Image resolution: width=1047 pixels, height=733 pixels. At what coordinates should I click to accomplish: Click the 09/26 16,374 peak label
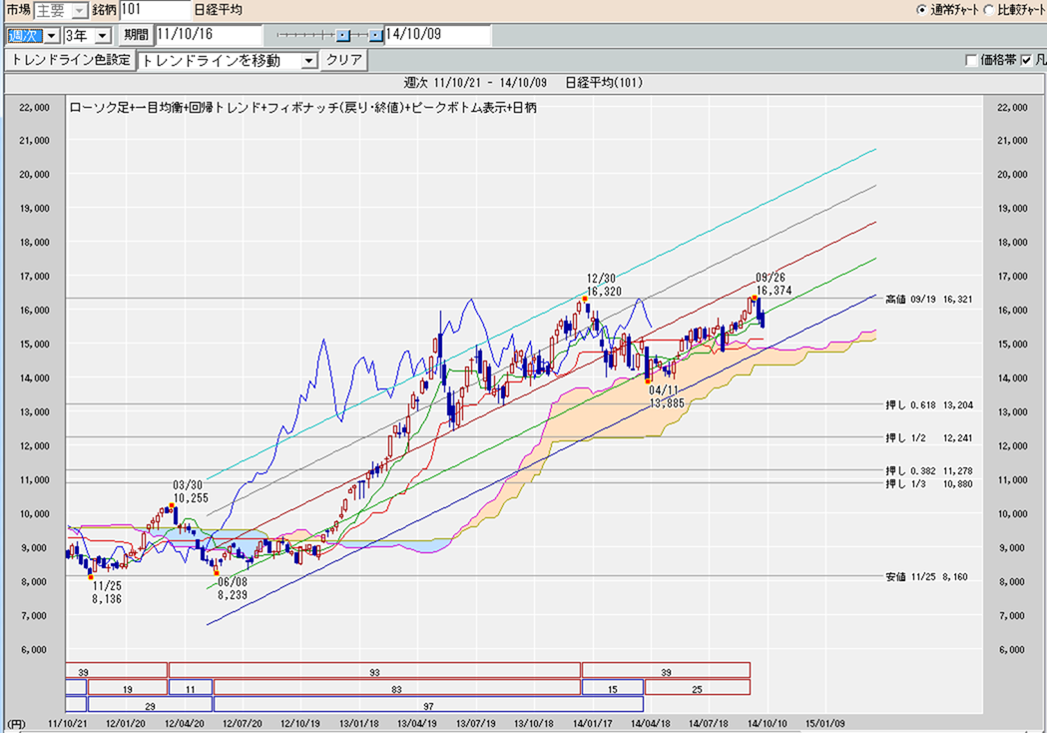(x=774, y=284)
